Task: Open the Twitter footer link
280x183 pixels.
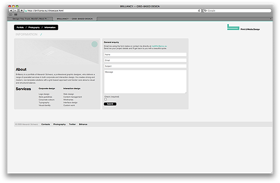Action: pyautogui.click(x=72, y=124)
